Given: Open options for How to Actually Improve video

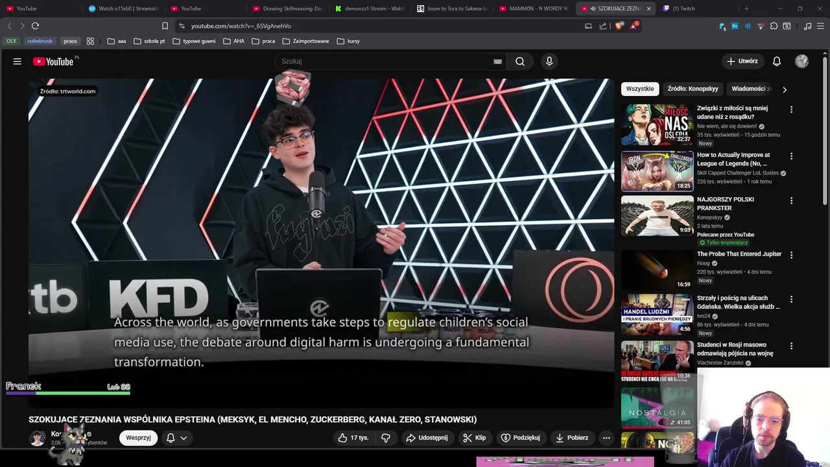Looking at the screenshot, I should 791,156.
